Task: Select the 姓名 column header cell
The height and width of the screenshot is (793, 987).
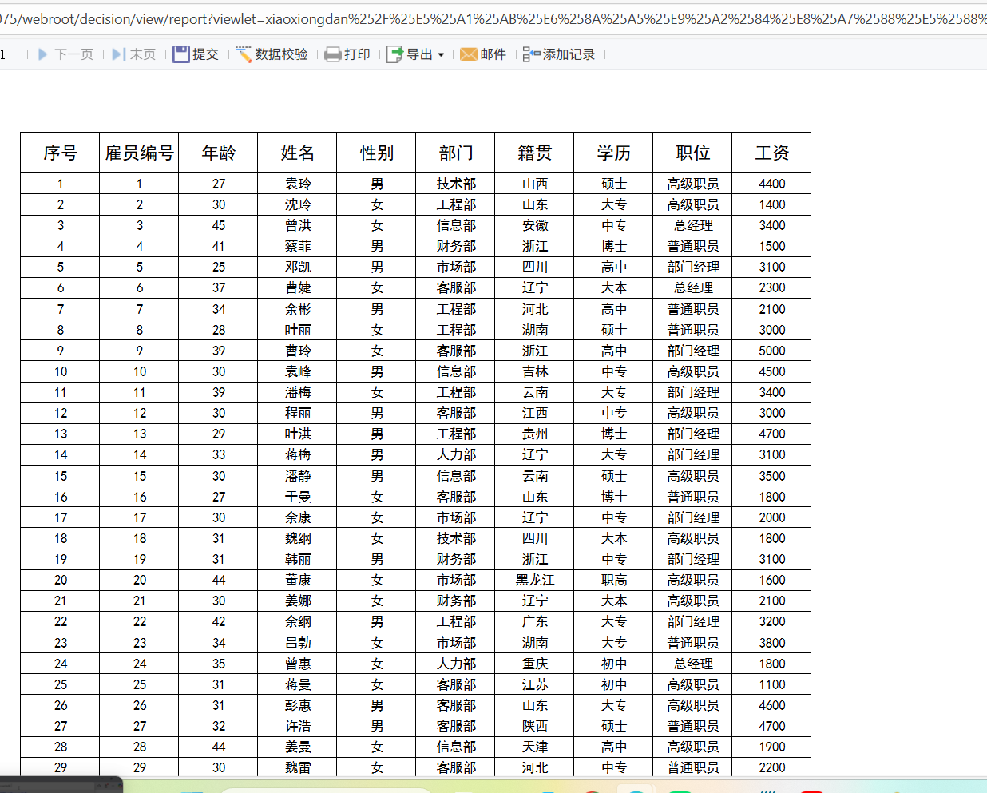Action: [x=297, y=153]
